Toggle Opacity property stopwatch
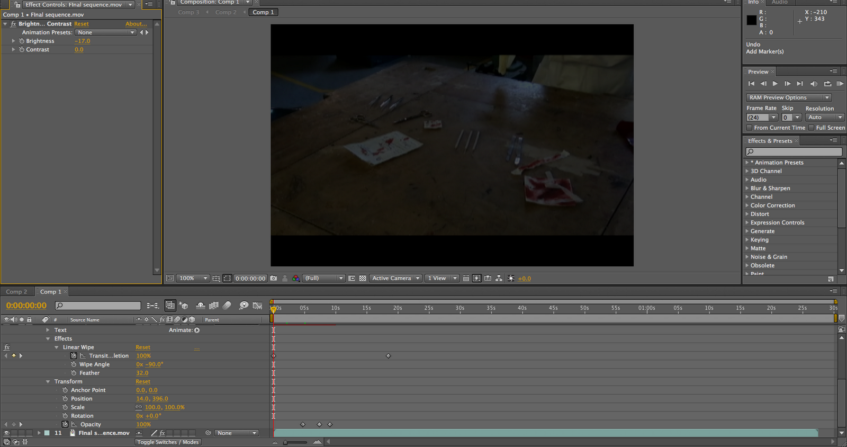 click(x=65, y=424)
